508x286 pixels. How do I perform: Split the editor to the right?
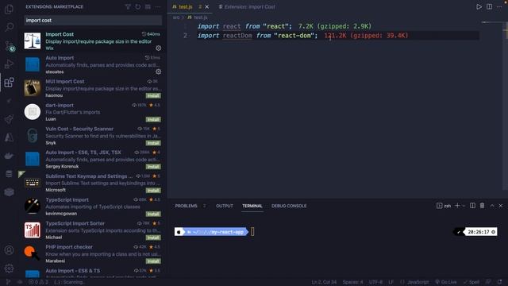tap(489, 7)
